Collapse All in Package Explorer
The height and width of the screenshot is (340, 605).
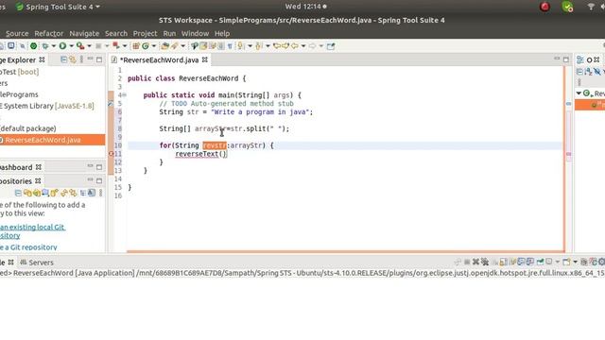coord(63,59)
